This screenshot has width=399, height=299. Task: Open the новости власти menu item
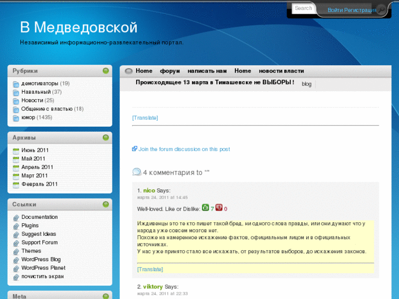click(281, 71)
